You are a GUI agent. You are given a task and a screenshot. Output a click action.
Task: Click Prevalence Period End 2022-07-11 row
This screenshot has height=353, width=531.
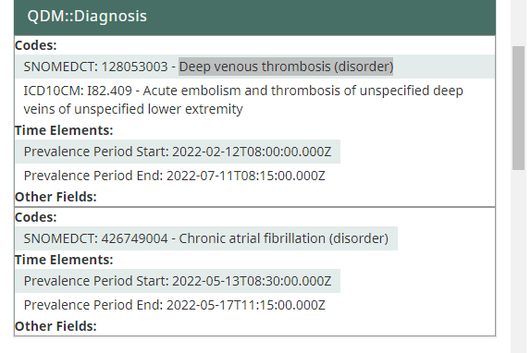175,176
